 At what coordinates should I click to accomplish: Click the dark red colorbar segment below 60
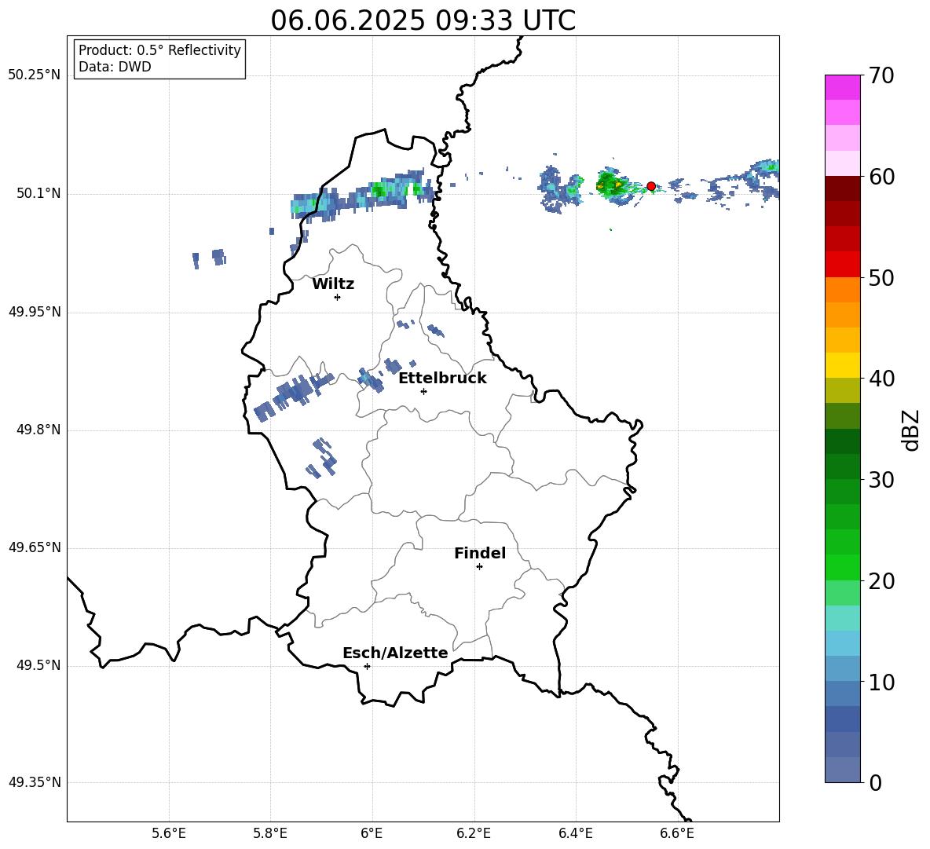[x=842, y=188]
